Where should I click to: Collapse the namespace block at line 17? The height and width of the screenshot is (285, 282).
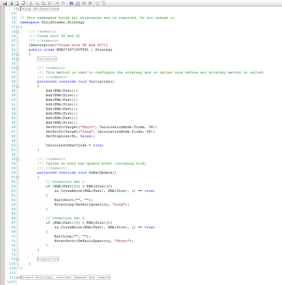(x=18, y=27)
